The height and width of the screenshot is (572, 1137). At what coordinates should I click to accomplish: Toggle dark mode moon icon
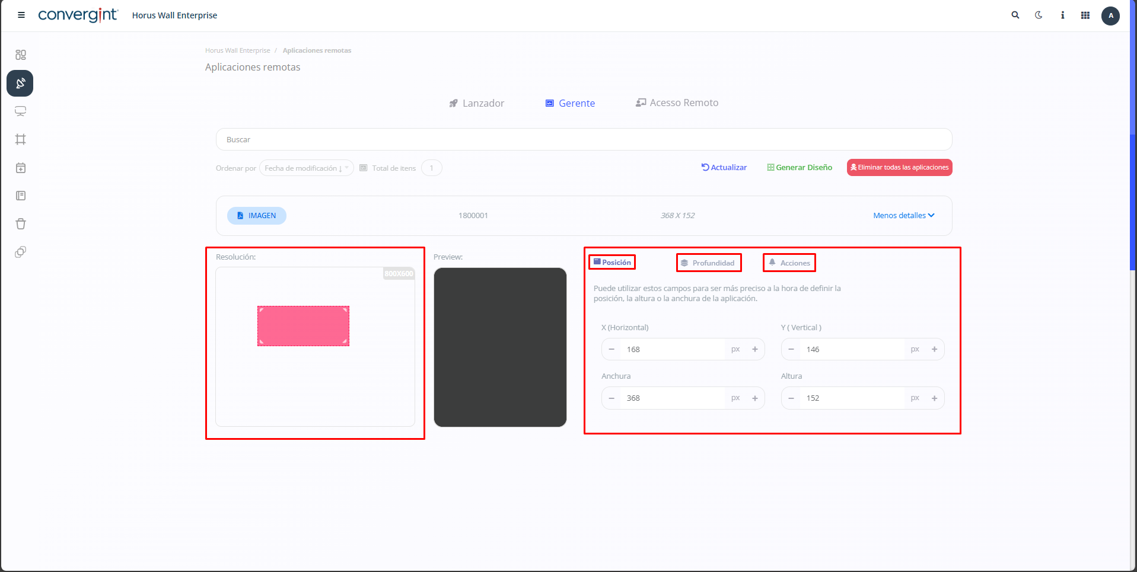pos(1039,15)
